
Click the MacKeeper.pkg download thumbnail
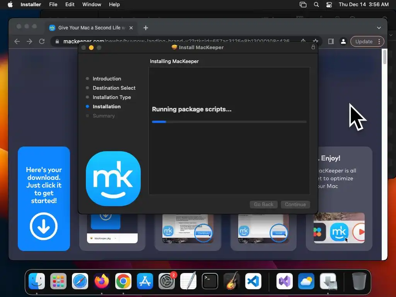pos(112,229)
